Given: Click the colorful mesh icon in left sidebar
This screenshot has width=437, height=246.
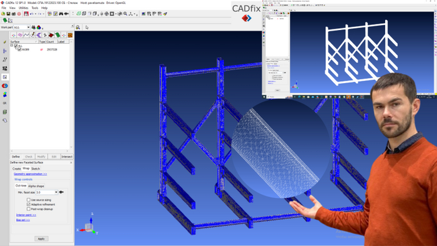Looking at the screenshot, I should tap(5, 94).
